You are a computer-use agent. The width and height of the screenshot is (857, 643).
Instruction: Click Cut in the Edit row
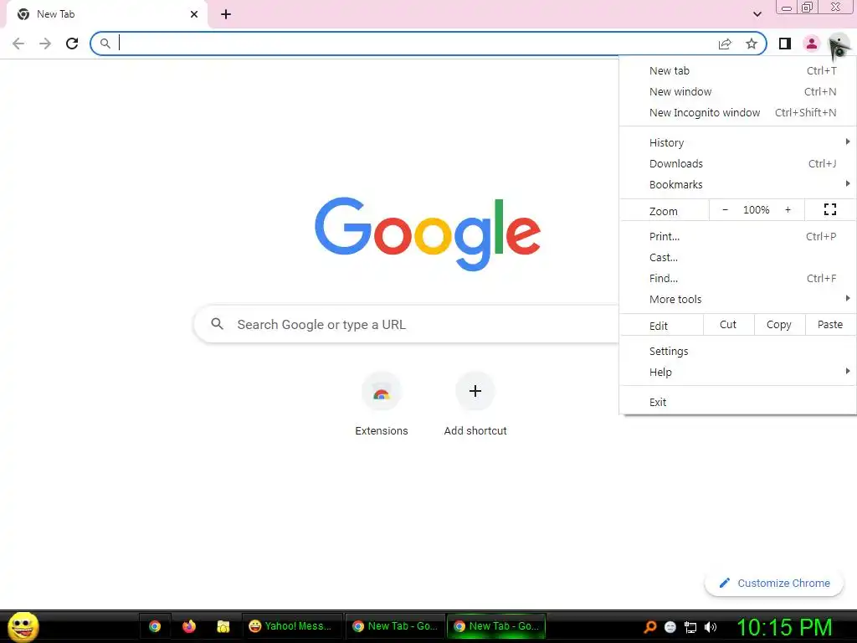728,325
